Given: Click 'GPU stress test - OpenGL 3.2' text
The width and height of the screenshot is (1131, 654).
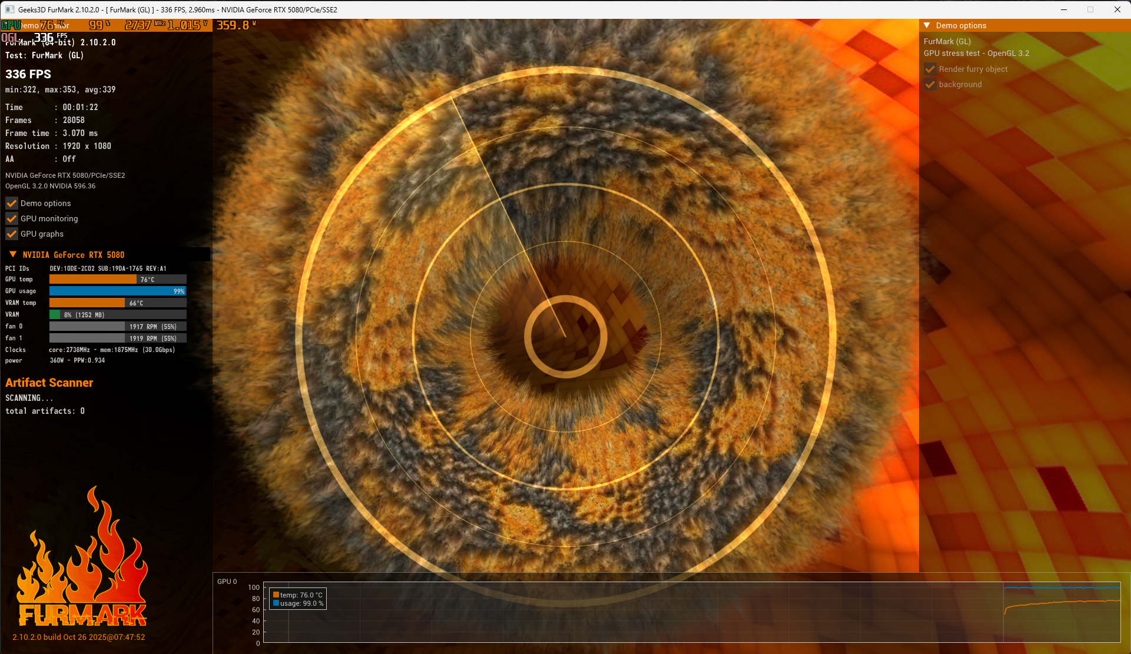Looking at the screenshot, I should coord(977,53).
